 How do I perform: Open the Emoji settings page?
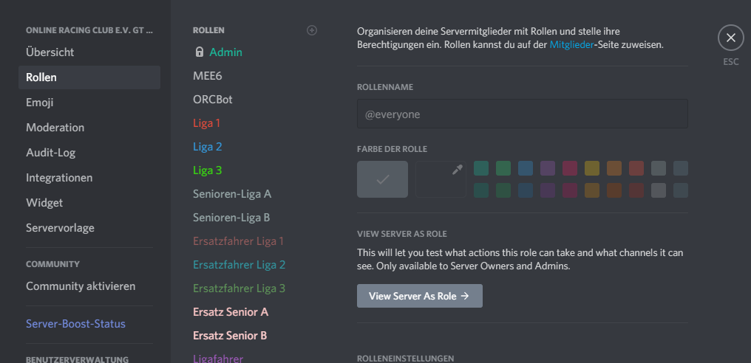pos(40,103)
